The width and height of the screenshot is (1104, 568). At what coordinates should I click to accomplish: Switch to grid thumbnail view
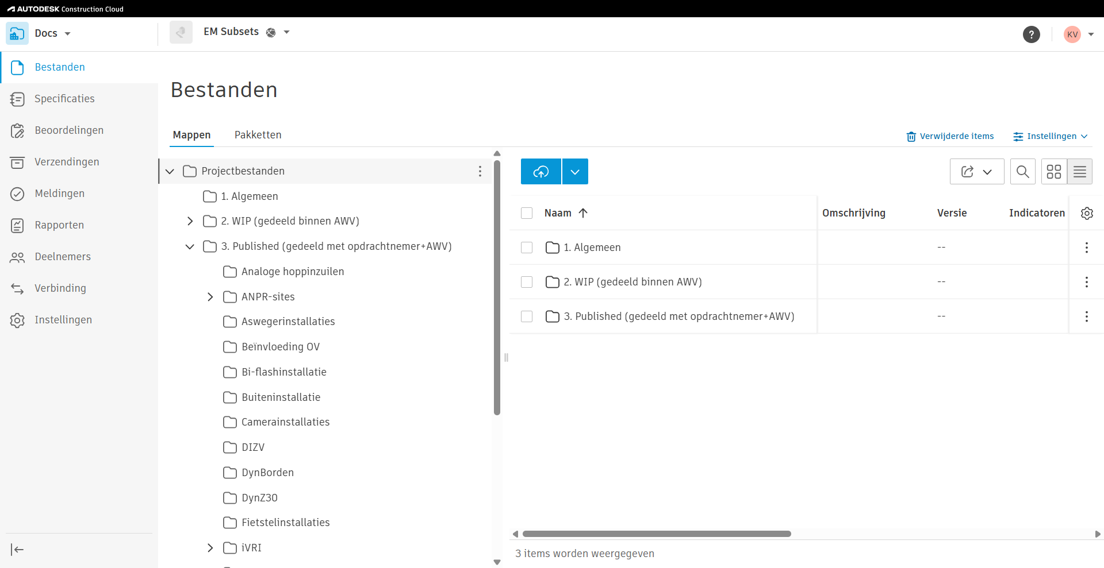click(x=1053, y=172)
